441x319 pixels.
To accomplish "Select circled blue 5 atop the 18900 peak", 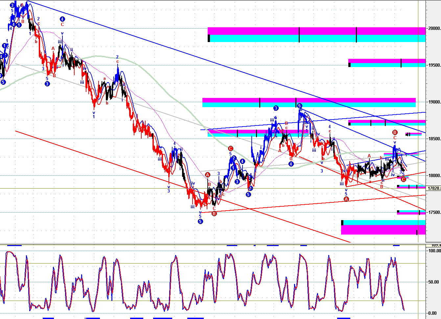I will click(x=300, y=106).
